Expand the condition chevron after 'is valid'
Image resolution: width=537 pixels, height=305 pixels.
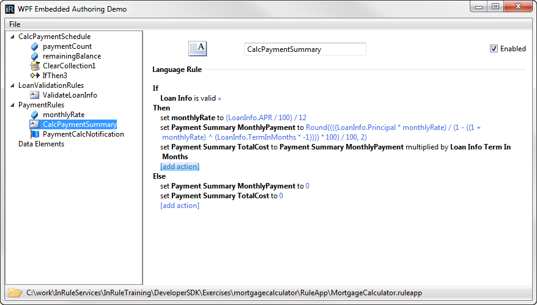click(x=220, y=98)
